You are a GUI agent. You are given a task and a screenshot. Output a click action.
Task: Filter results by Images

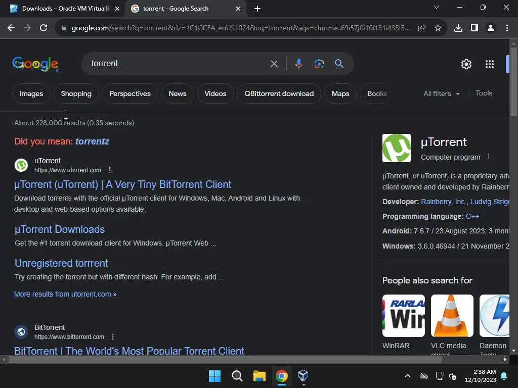tap(31, 93)
